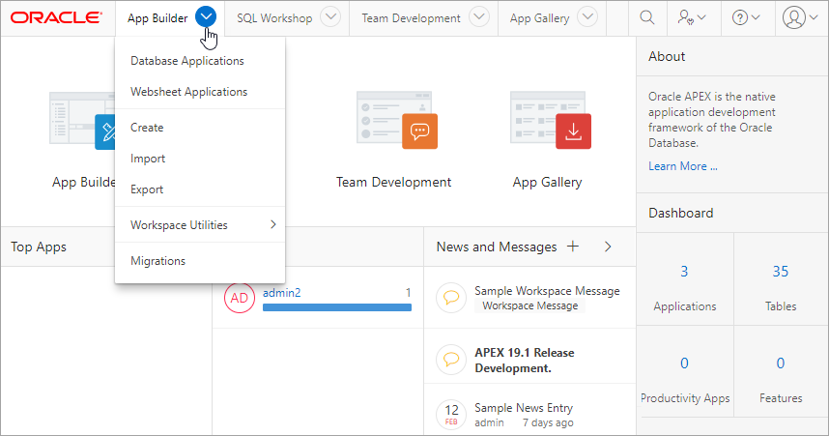The height and width of the screenshot is (436, 829).
Task: Open the Sample News Entry item
Action: (524, 408)
